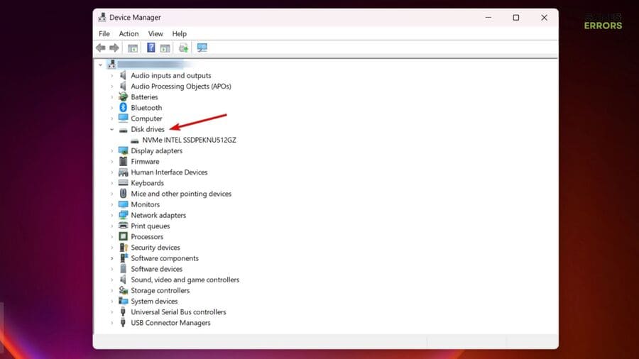This screenshot has width=639, height=359.
Task: Click Scan for hardware changes monitor icon
Action: (x=202, y=48)
